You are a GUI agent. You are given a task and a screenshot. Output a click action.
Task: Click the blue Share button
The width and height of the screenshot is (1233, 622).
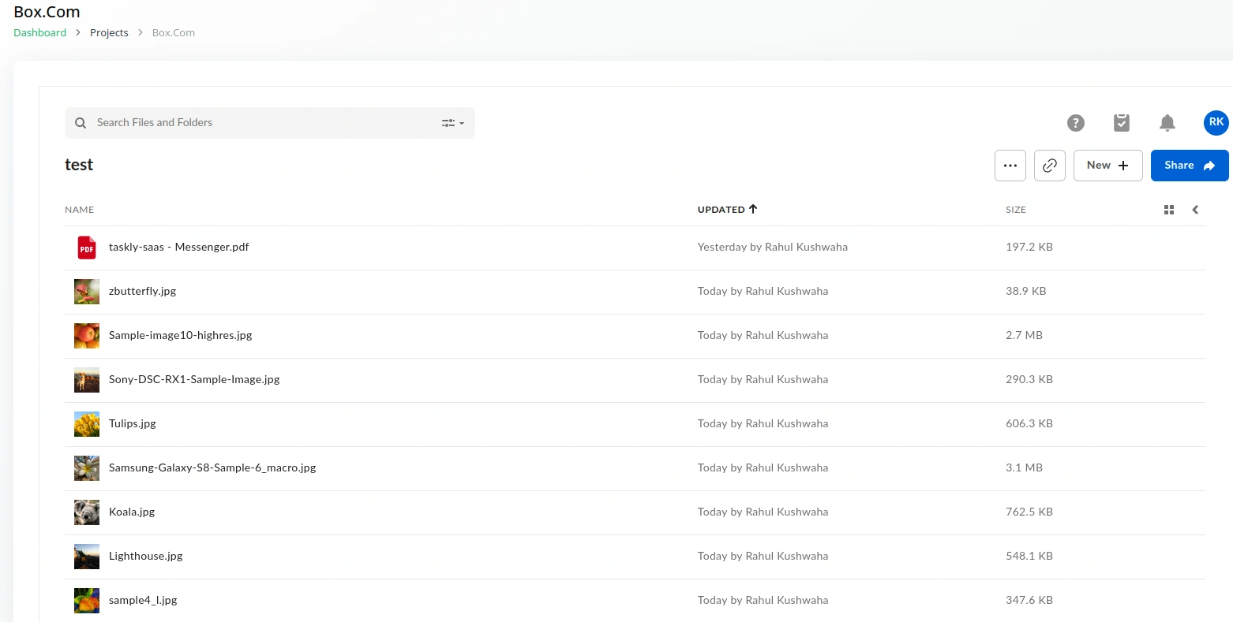point(1190,166)
